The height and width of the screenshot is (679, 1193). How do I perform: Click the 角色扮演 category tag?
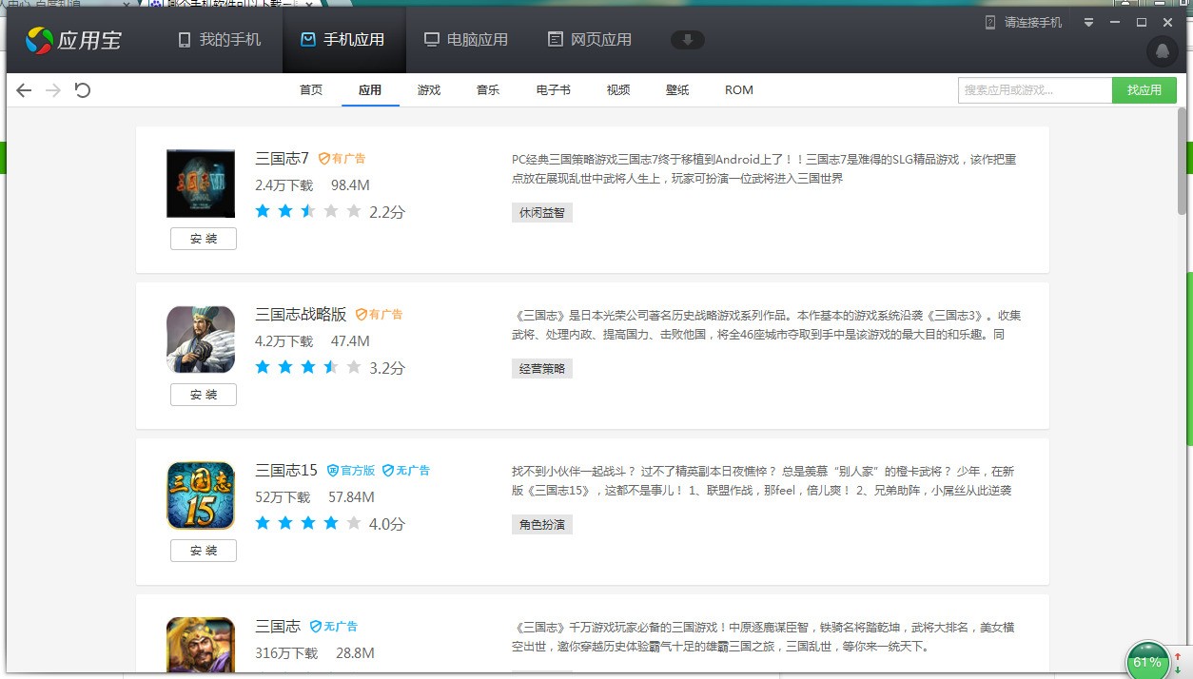coord(542,525)
